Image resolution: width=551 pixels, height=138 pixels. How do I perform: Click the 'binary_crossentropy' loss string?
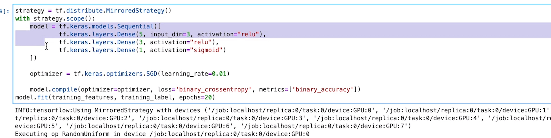point(214,90)
